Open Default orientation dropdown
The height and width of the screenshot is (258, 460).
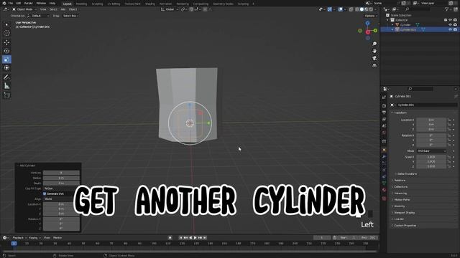tap(38, 16)
